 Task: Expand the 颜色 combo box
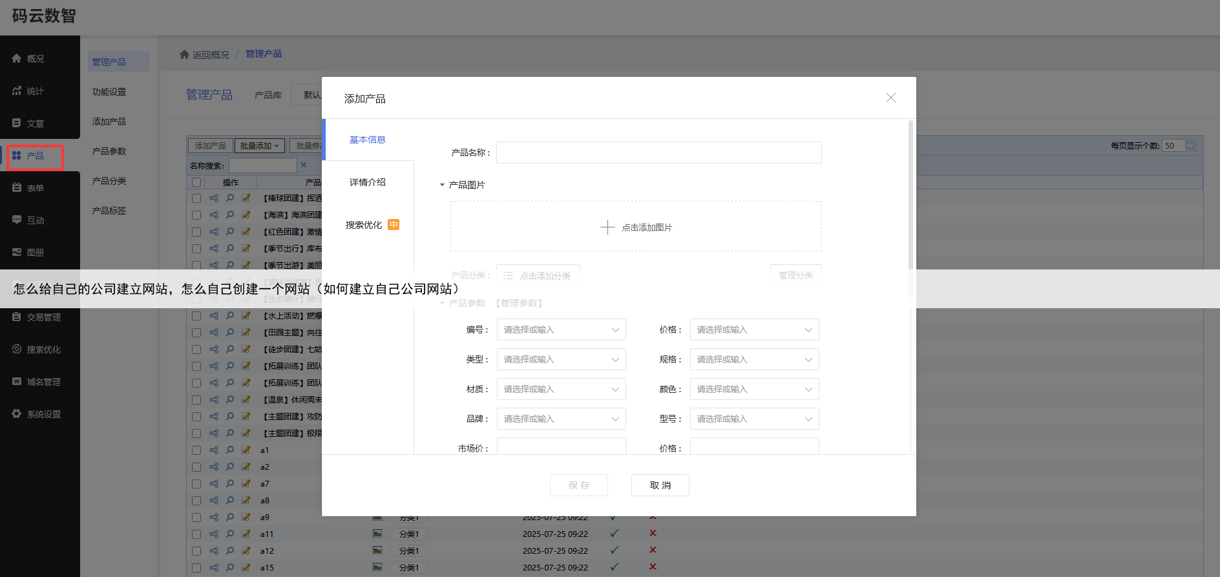click(x=754, y=389)
